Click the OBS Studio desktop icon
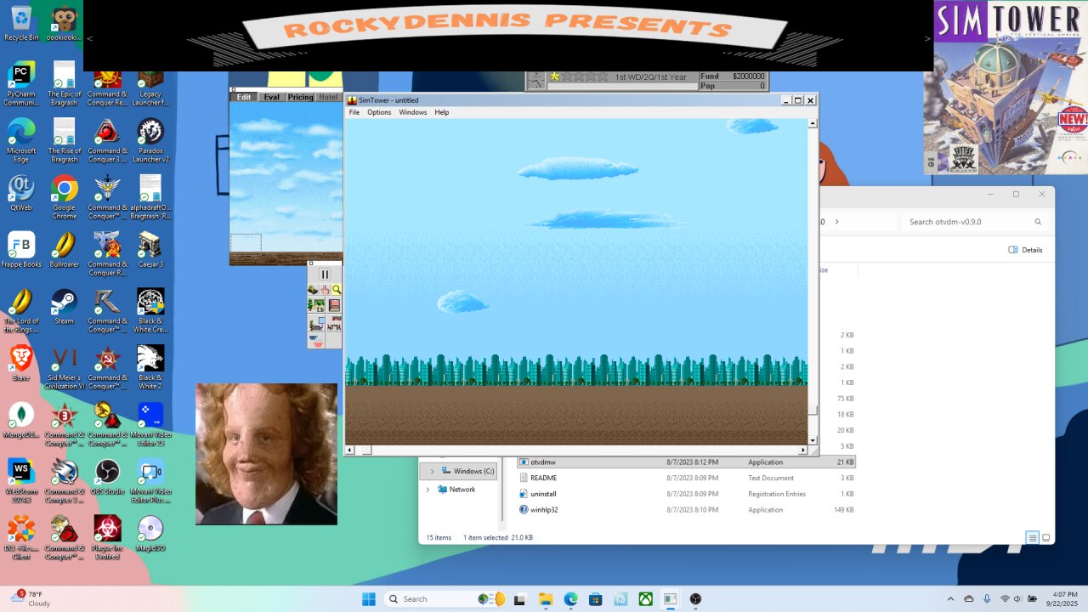 tap(107, 476)
